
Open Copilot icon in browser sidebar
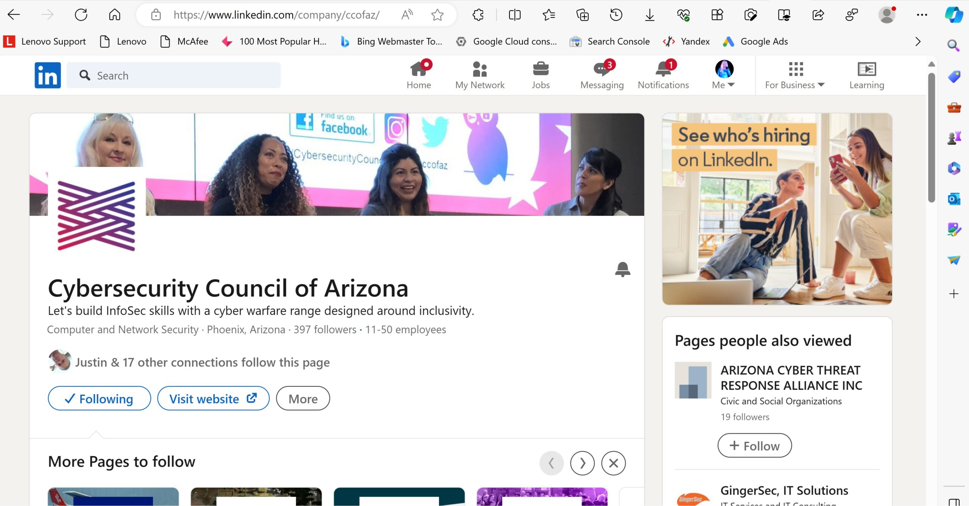click(x=954, y=15)
